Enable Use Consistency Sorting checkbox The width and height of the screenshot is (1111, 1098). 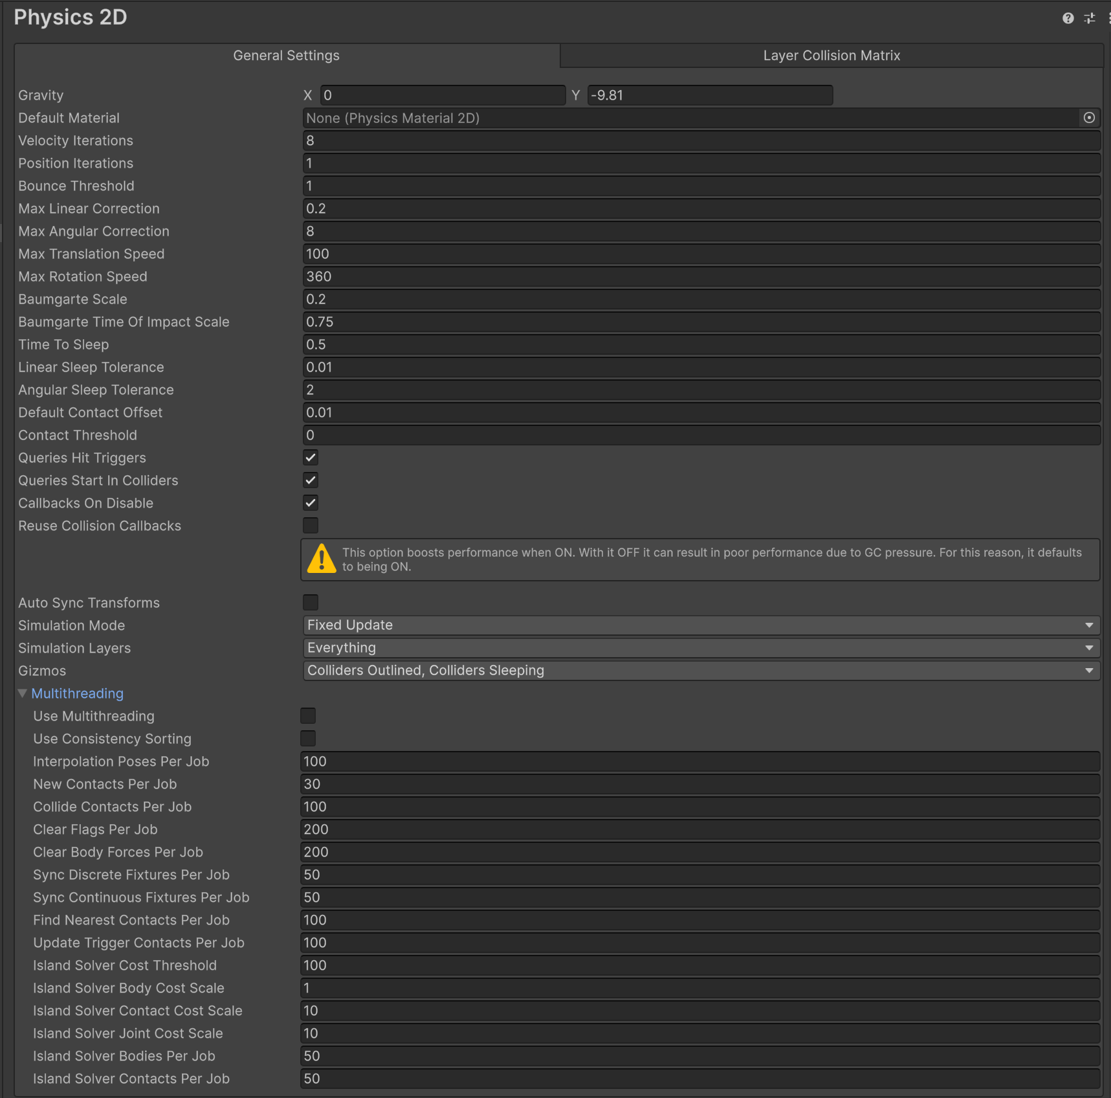tap(308, 739)
